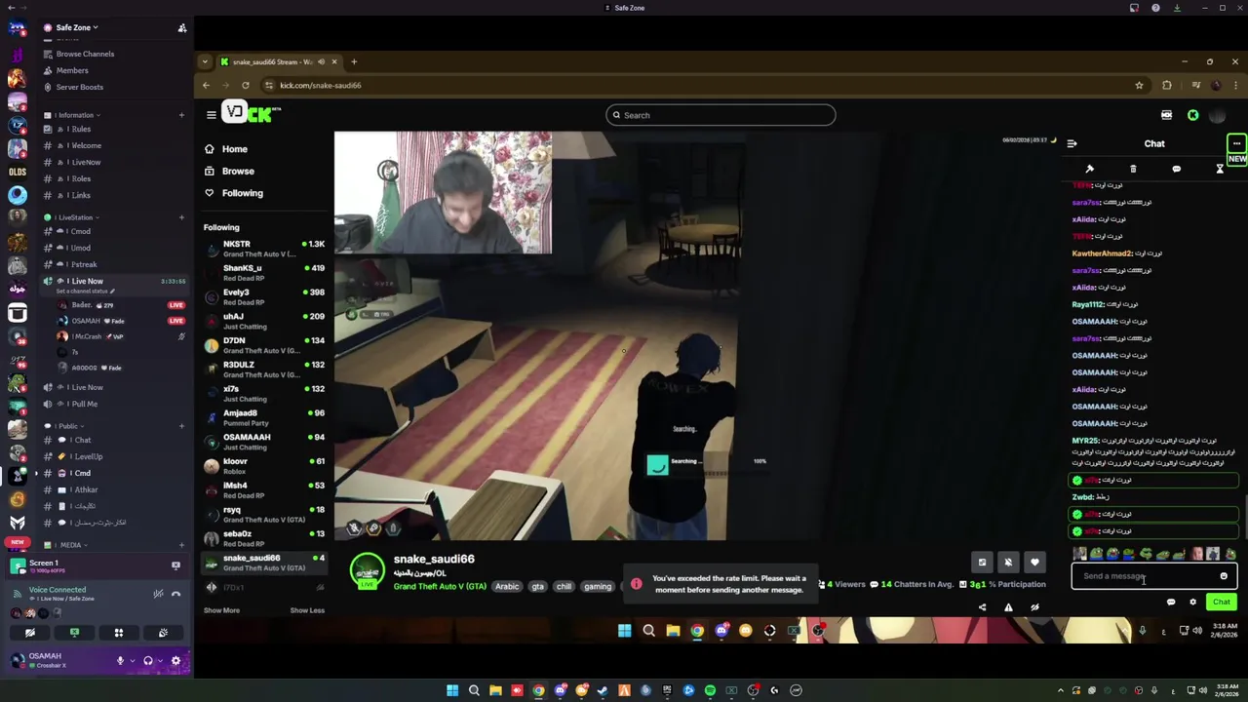This screenshot has width=1248, height=702.
Task: Collapse chat panel using arrow icon
Action: point(1072,143)
